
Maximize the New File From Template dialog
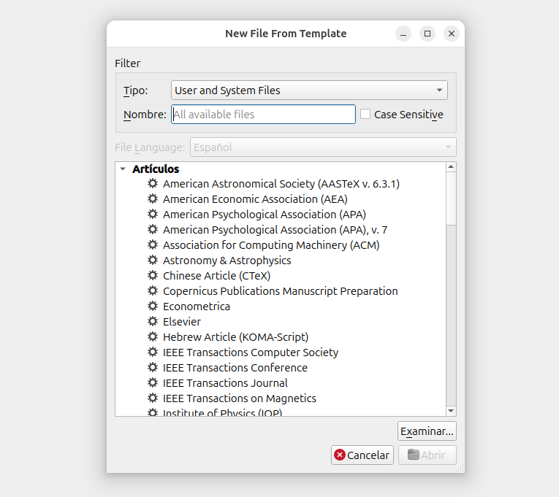tap(427, 34)
